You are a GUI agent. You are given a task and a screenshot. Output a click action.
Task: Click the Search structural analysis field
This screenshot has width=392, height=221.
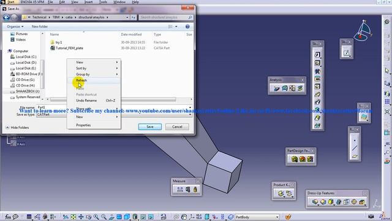165,17
